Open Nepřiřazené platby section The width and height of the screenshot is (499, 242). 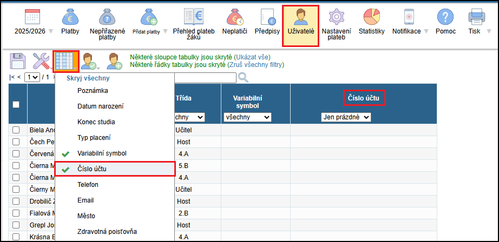108,18
